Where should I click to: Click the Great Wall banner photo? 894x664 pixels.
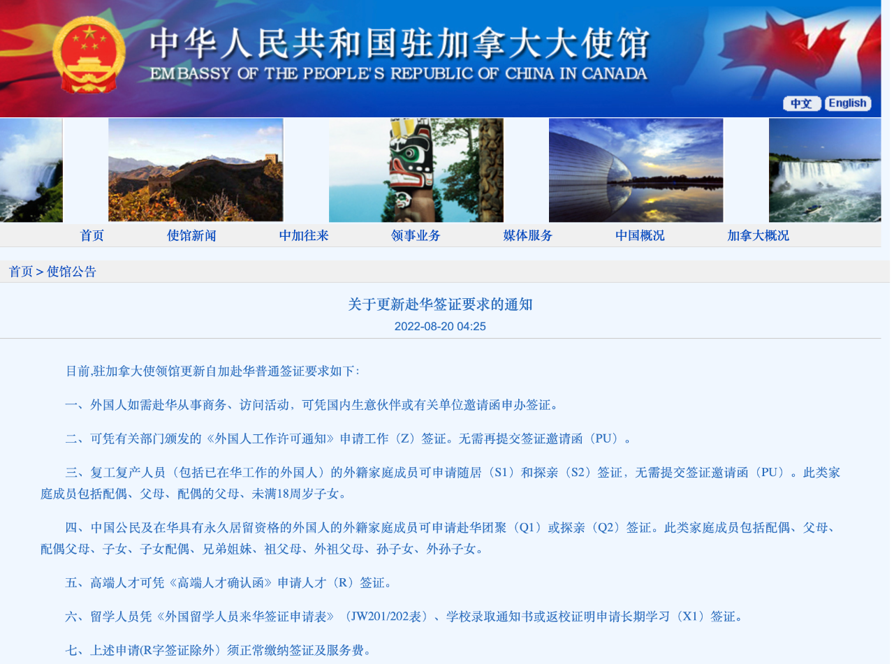(x=196, y=170)
